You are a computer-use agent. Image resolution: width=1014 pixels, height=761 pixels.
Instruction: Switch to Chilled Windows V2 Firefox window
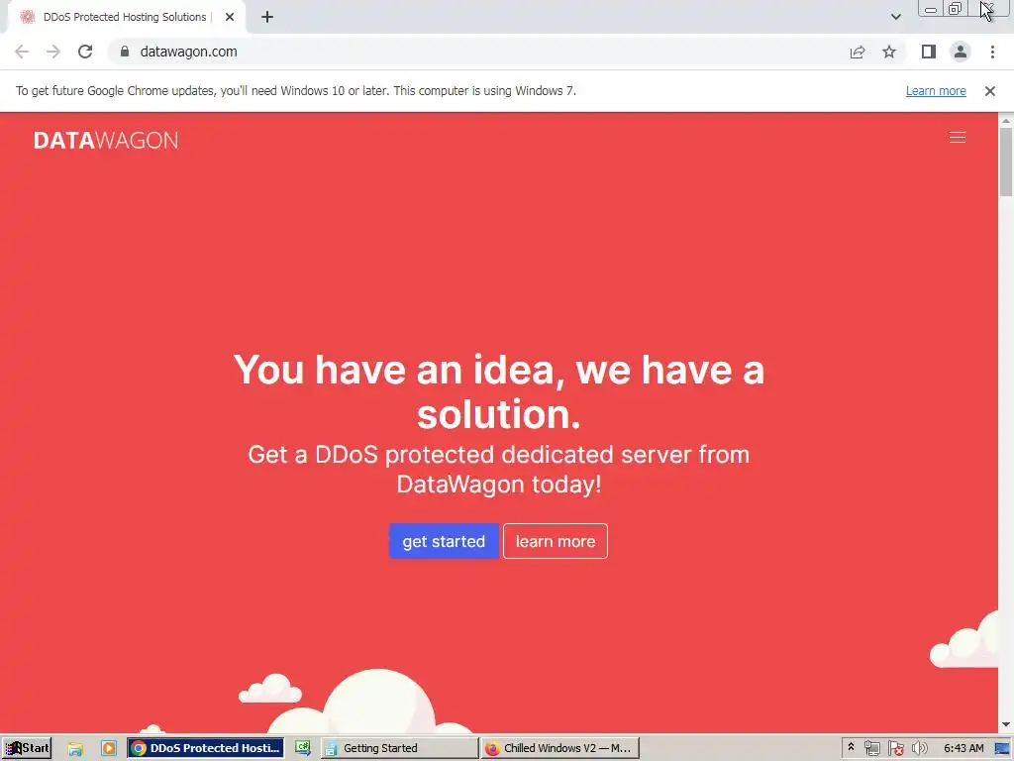point(560,748)
